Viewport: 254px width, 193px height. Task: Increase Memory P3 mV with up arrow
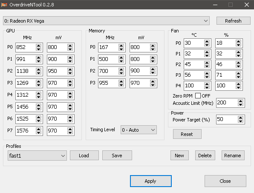click(x=153, y=81)
